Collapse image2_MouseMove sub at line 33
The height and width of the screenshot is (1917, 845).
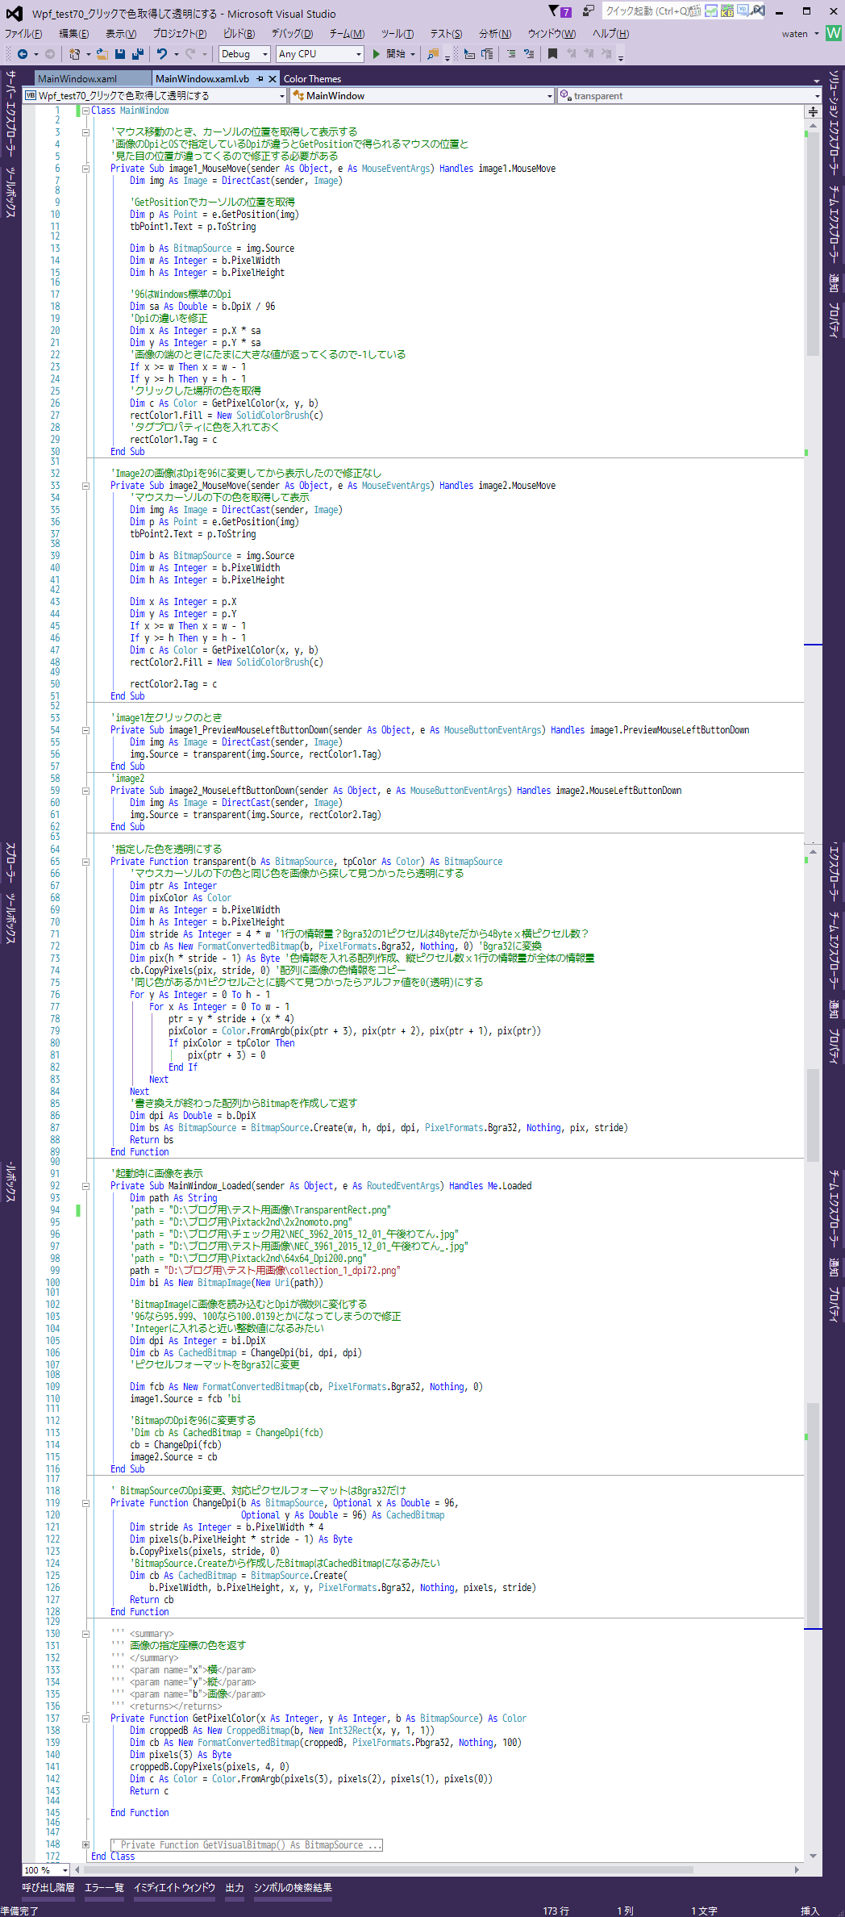pos(85,486)
